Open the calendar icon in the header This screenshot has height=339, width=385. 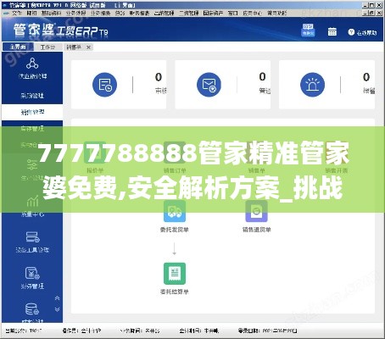click(332, 31)
